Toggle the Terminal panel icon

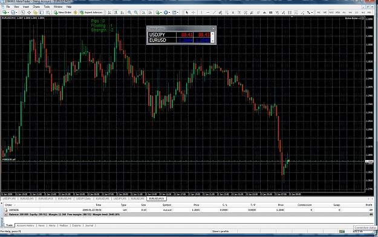(x=42, y=12)
